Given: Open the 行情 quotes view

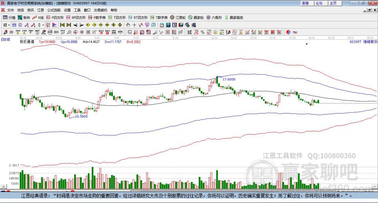Looking at the screenshot, I should tap(9, 18).
